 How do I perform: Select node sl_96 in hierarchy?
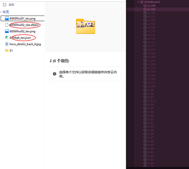(x=151, y=104)
